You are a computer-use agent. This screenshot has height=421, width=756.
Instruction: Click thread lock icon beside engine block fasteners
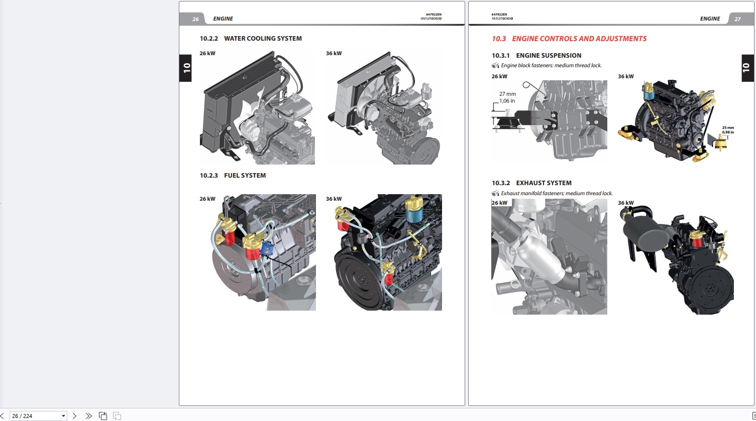coord(495,66)
